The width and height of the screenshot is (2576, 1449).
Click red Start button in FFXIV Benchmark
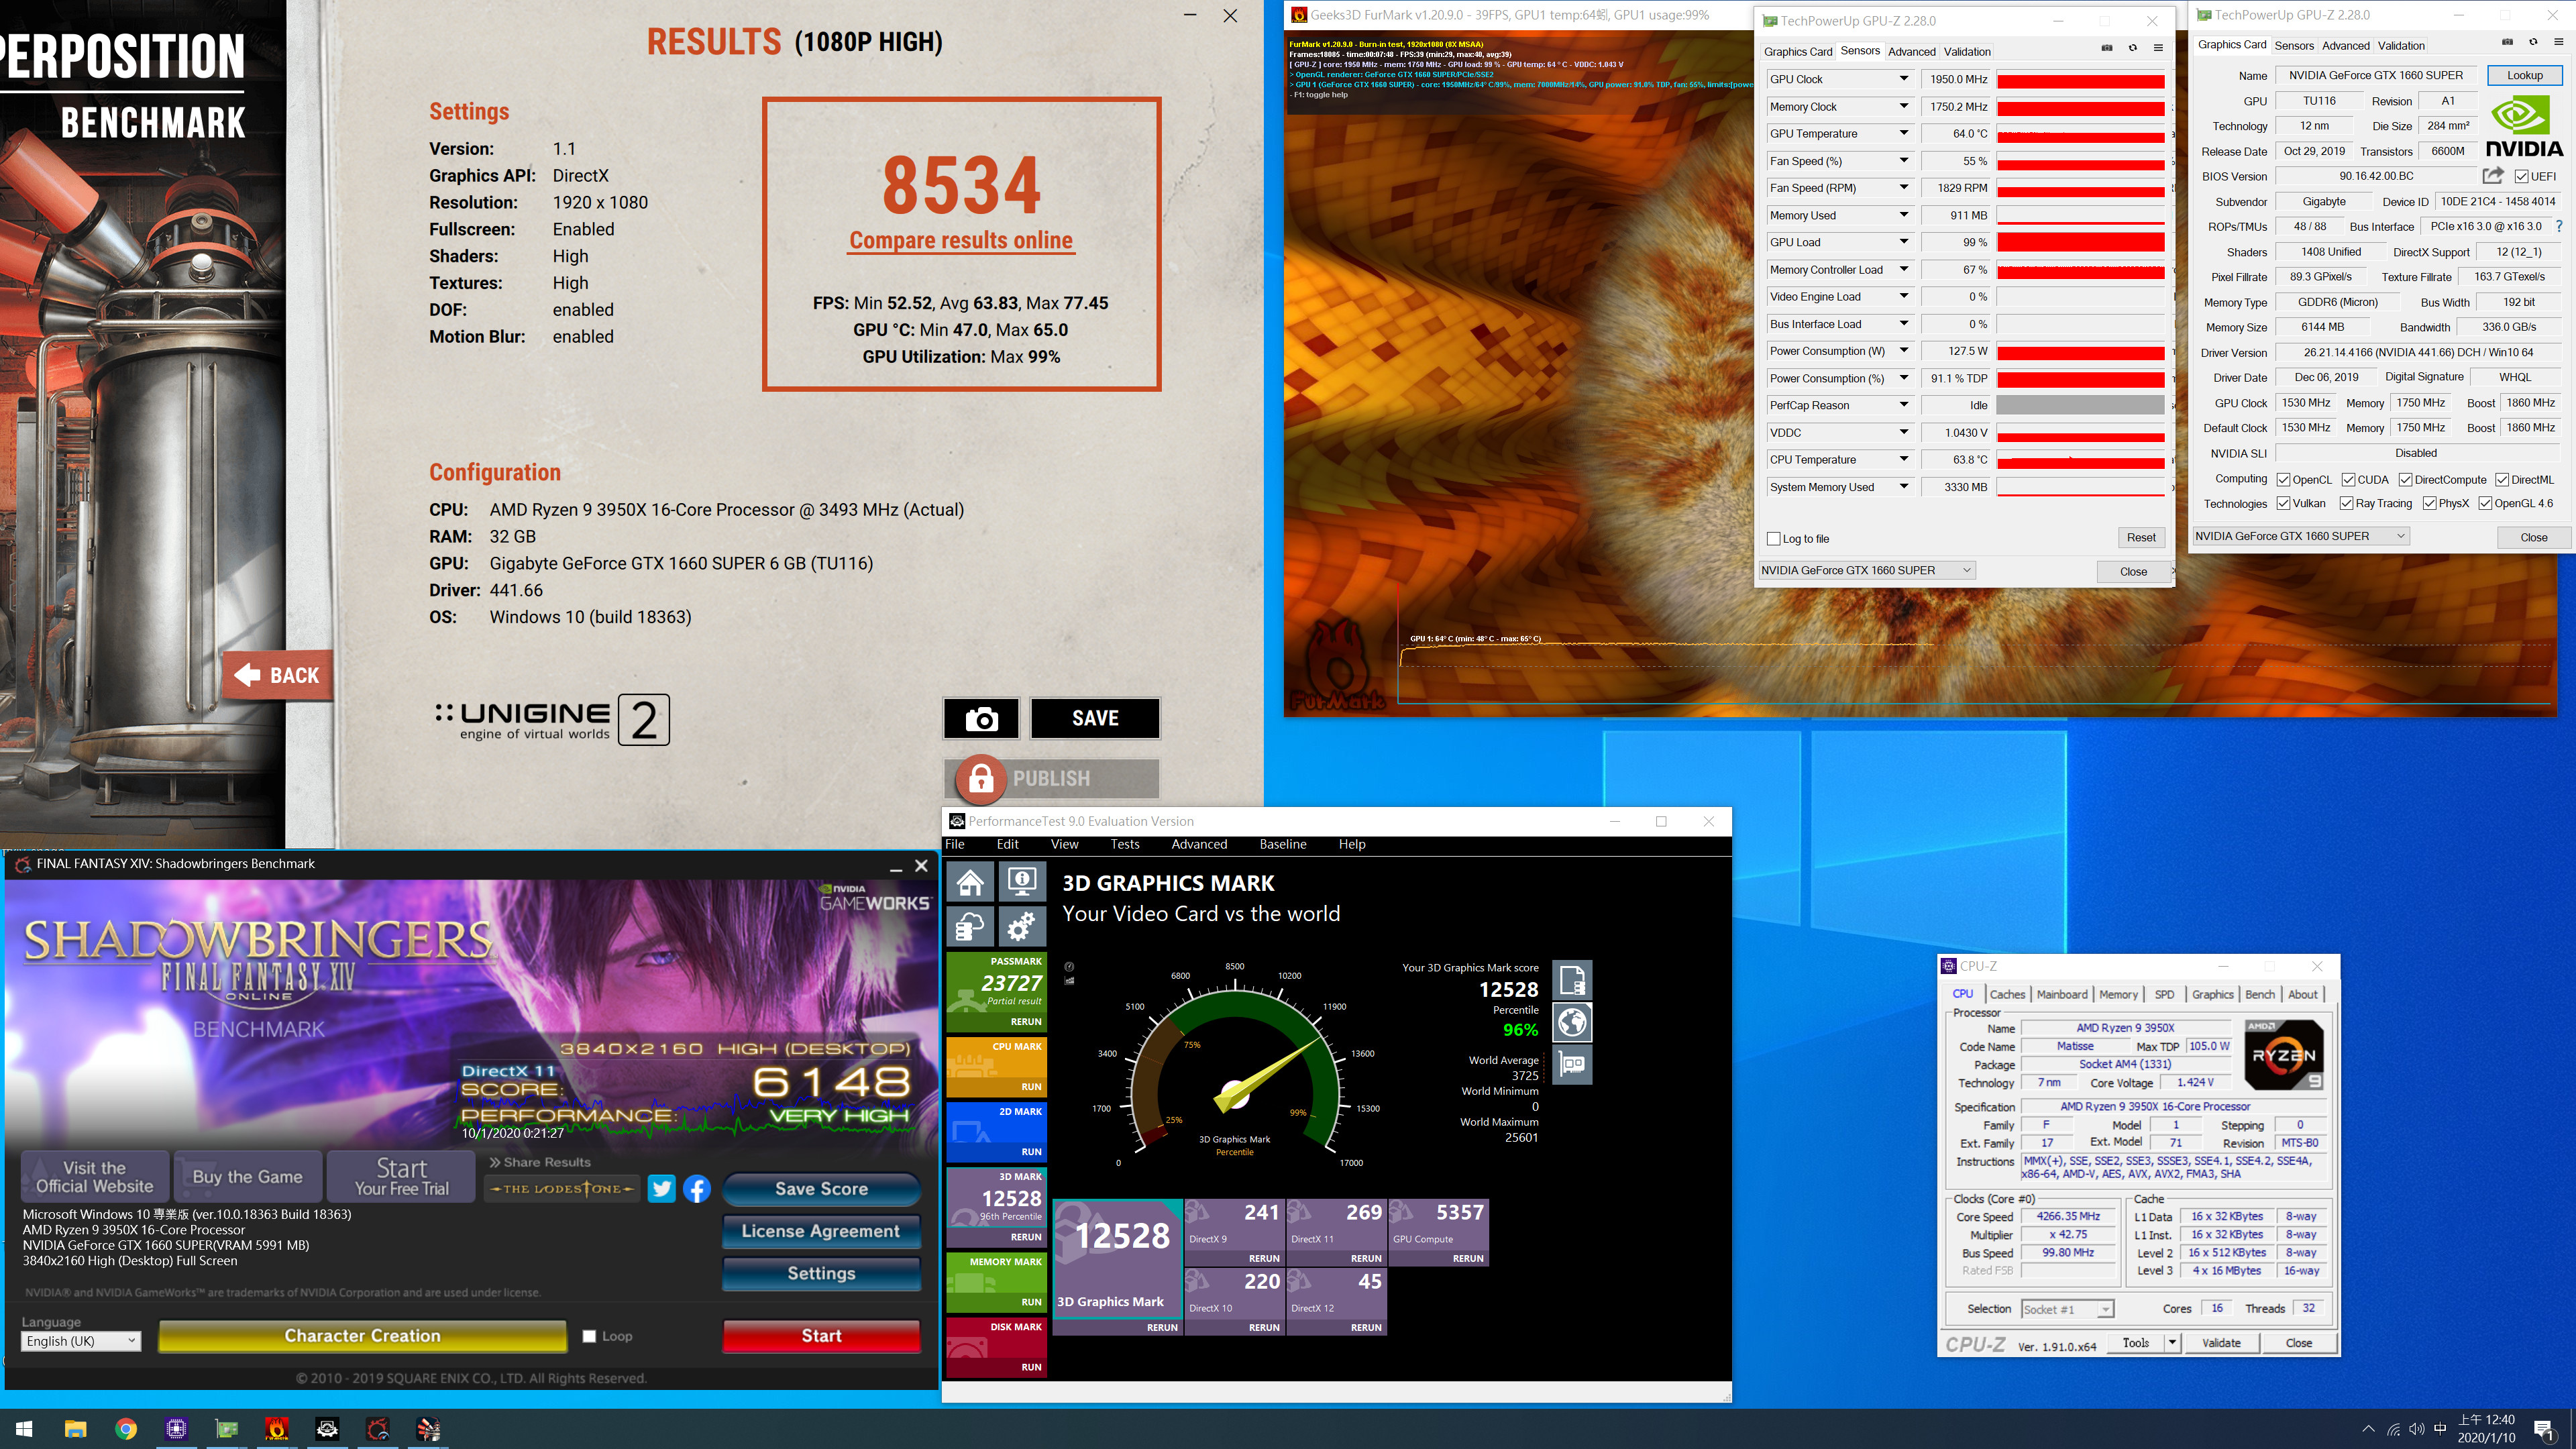coord(821,1336)
